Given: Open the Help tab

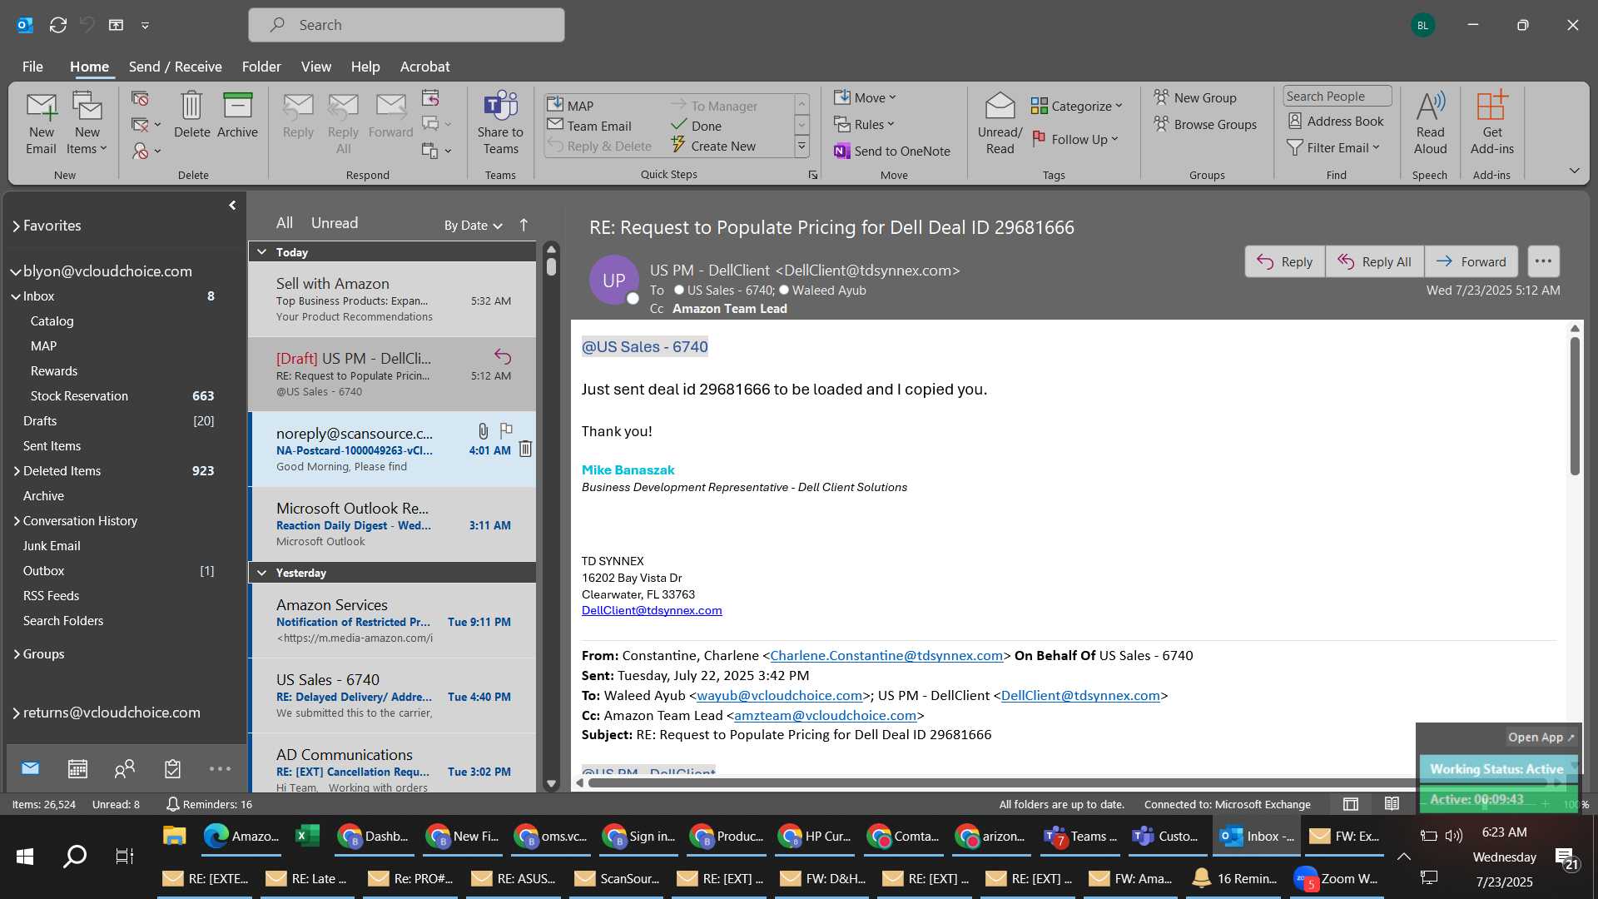Looking at the screenshot, I should point(365,67).
